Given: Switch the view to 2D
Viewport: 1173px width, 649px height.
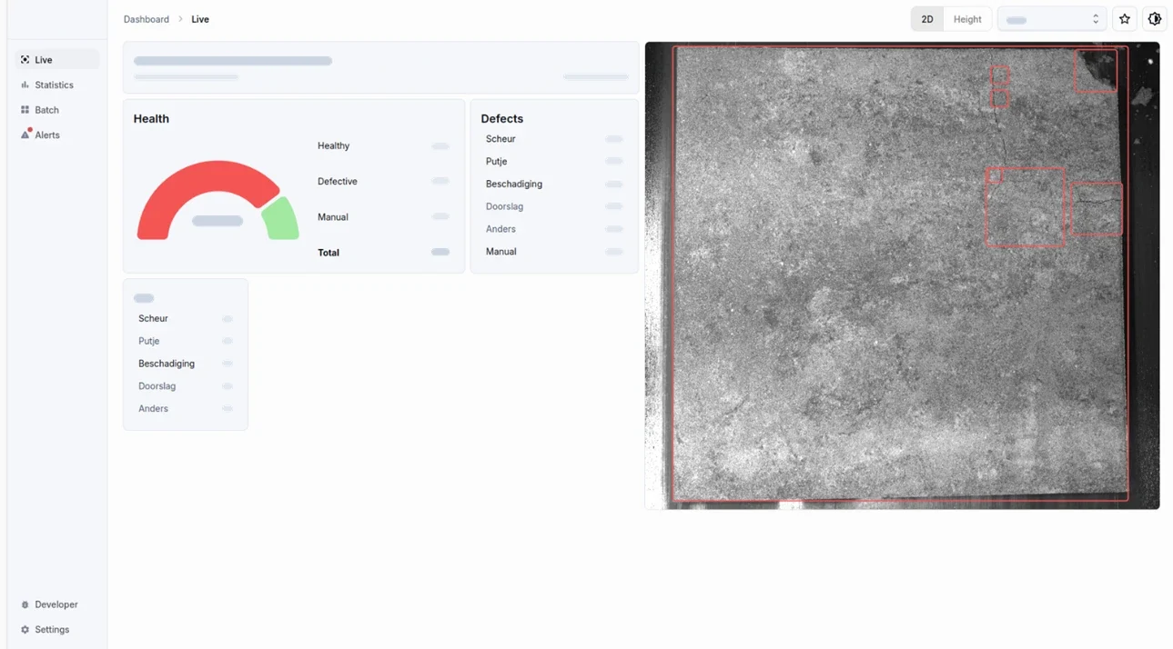Looking at the screenshot, I should tap(927, 19).
